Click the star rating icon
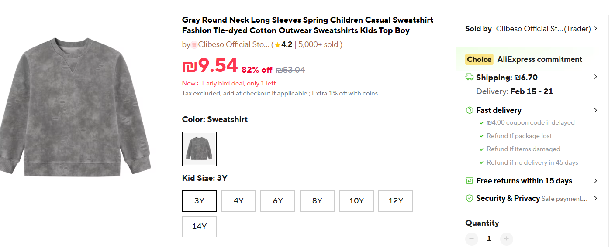 pyautogui.click(x=277, y=45)
